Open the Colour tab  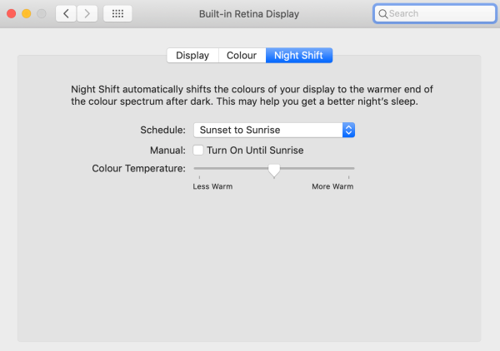(x=242, y=56)
